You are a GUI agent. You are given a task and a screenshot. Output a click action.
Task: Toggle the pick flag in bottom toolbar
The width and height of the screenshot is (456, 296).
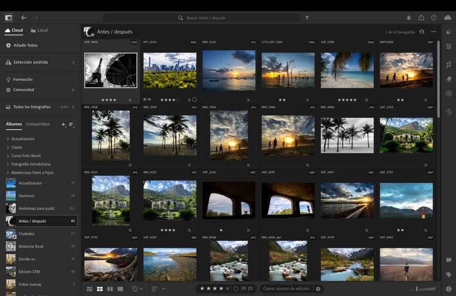(244, 289)
